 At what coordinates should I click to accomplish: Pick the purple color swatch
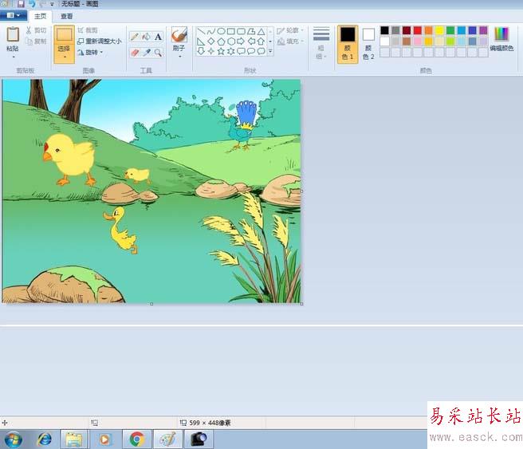(x=483, y=30)
